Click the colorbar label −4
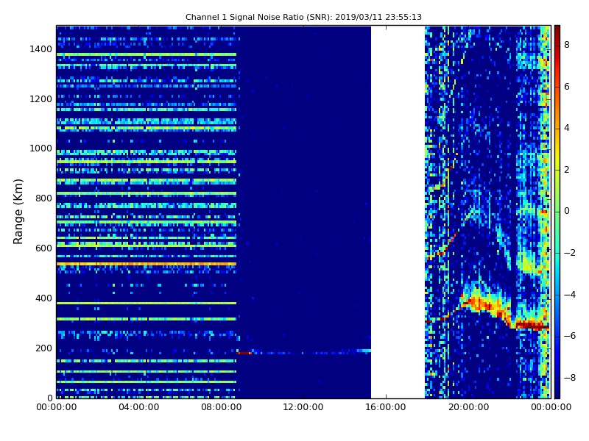Viewport: 589px width, 441px height. [x=570, y=295]
